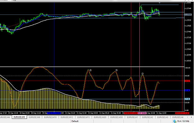The image size is (194, 123).
Task: Click the light-blue indicator level value label
Action: pyautogui.click(x=187, y=99)
